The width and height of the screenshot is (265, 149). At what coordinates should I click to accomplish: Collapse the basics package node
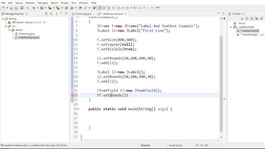click(10, 30)
